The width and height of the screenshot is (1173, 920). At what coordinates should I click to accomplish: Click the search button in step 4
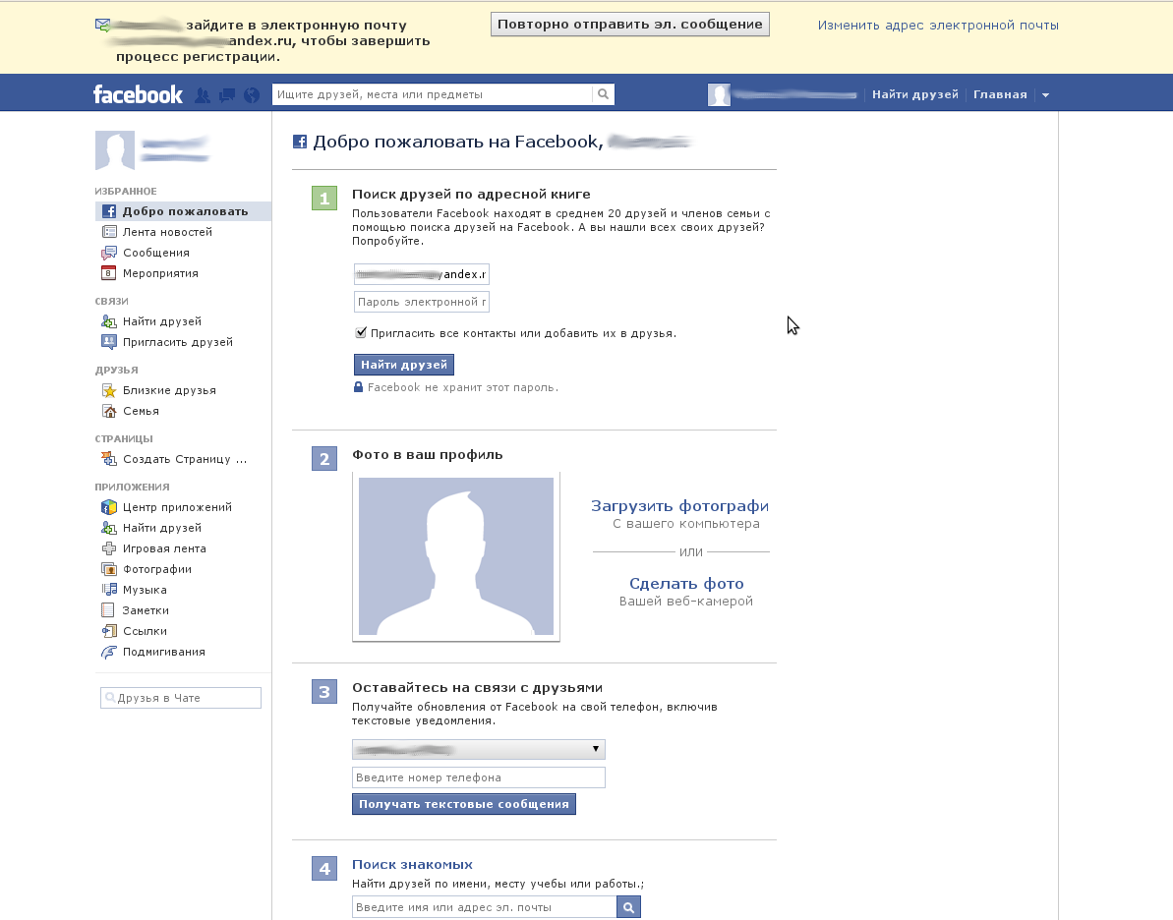coord(629,907)
